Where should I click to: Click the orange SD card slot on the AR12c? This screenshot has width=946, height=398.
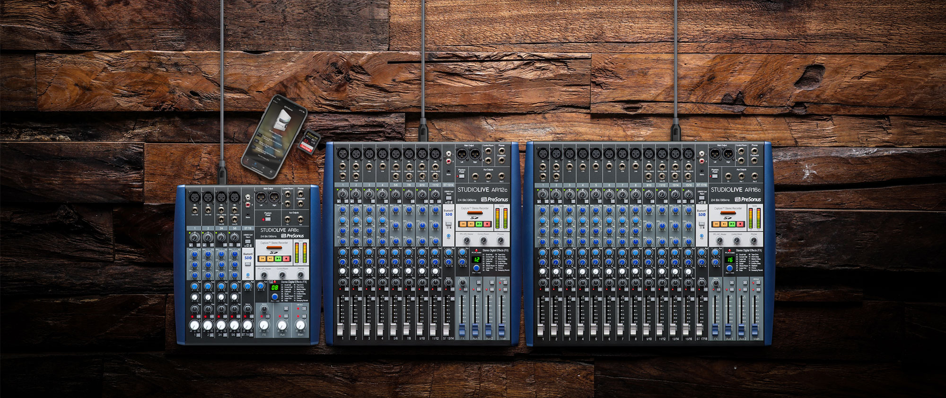click(475, 212)
